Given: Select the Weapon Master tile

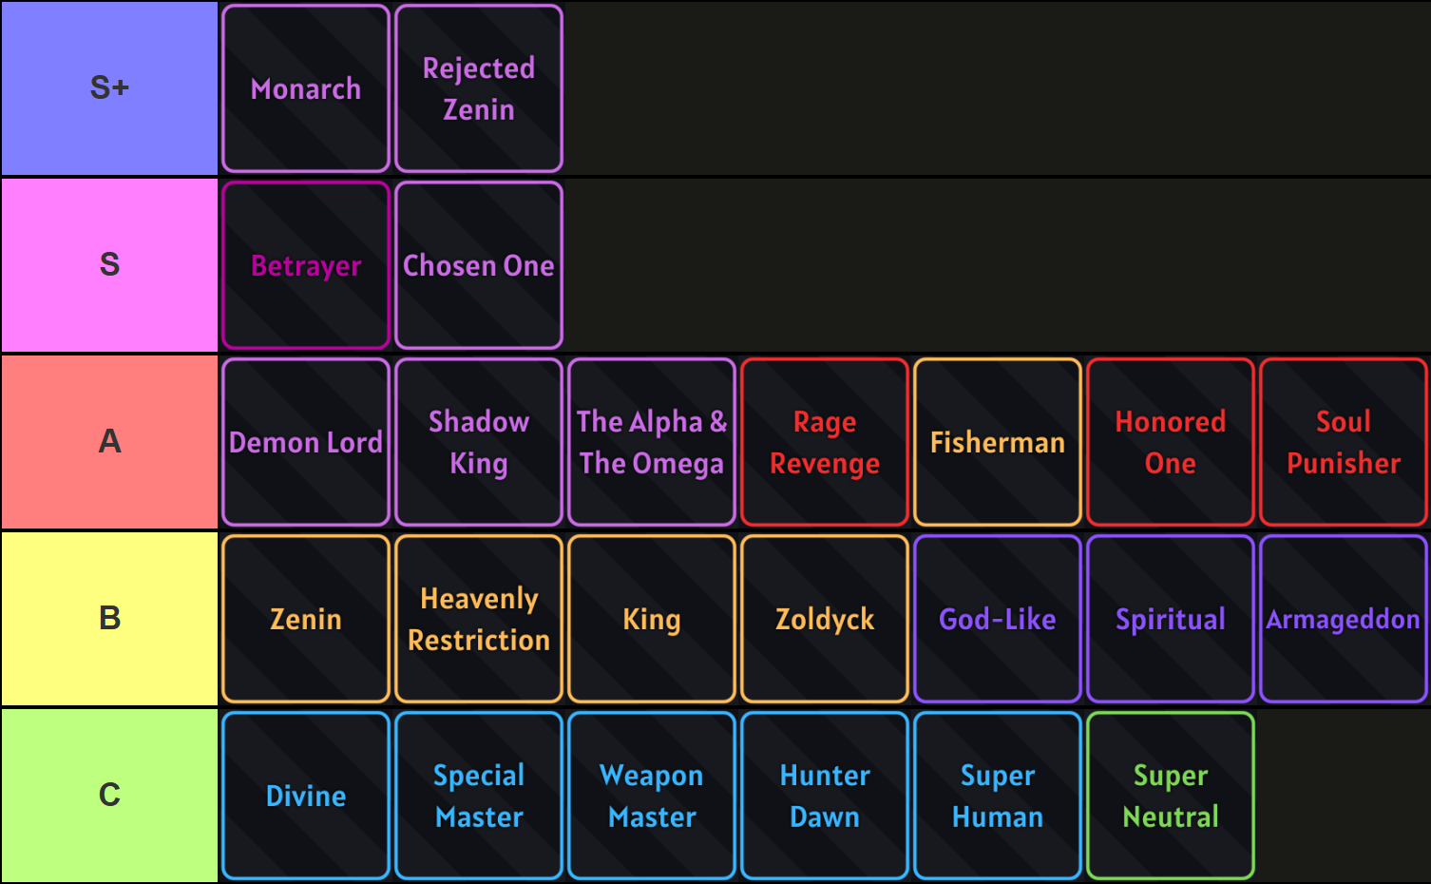Looking at the screenshot, I should tap(652, 796).
